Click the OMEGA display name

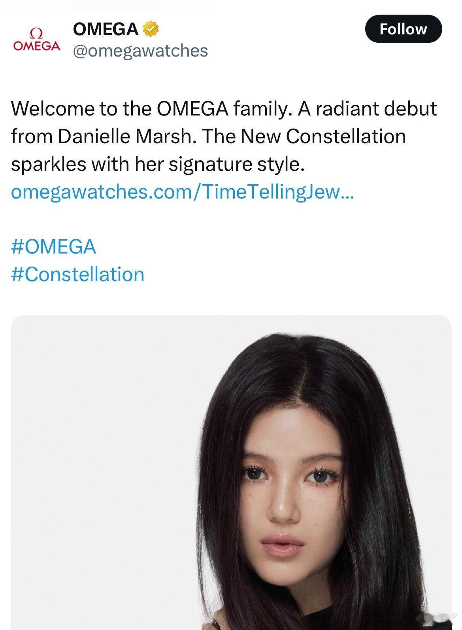(106, 29)
